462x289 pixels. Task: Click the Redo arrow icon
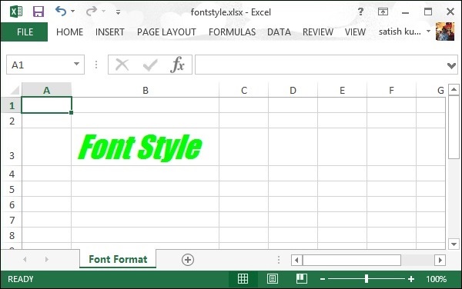[x=92, y=12]
